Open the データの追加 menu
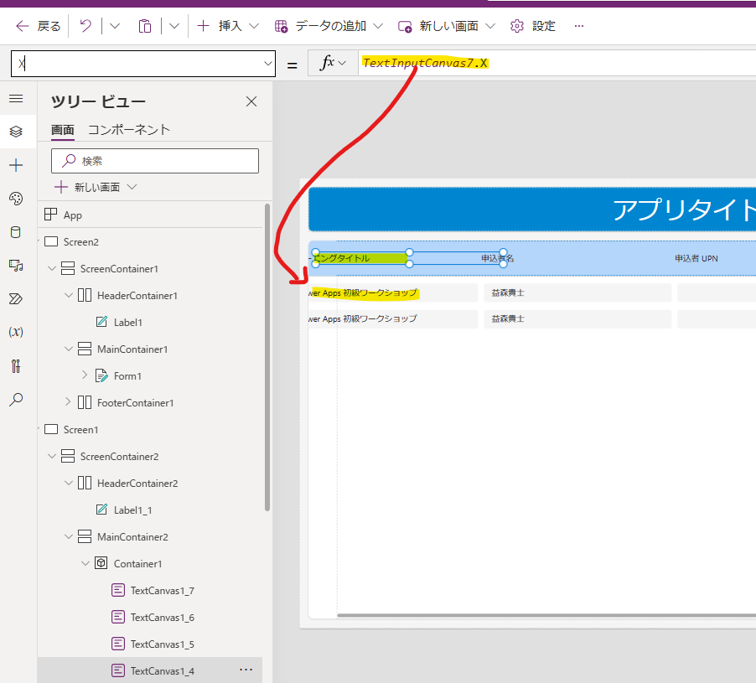Screen dimensions: 756x683 coord(329,26)
